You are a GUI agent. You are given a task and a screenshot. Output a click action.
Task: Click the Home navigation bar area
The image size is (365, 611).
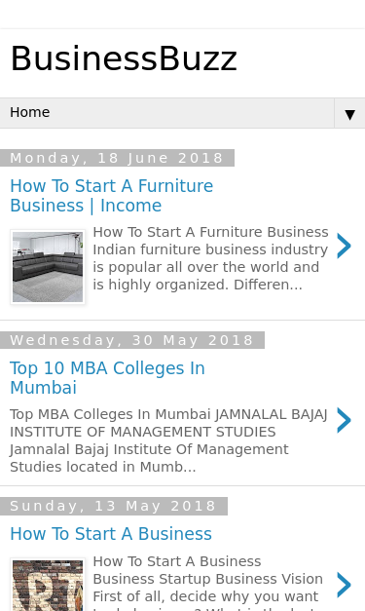[167, 113]
